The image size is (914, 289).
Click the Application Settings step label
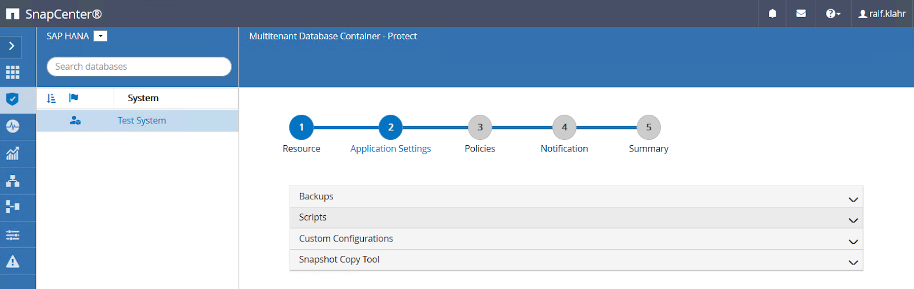coord(391,148)
